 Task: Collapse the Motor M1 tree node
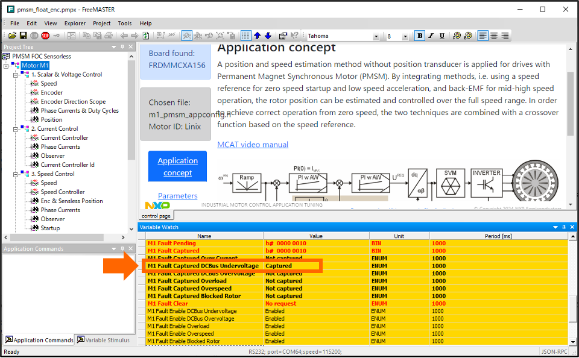(6, 66)
